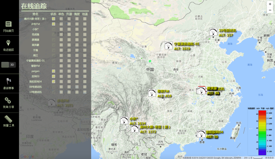
Task: Click status icon for 黎歌FM row
Action: coord(53,66)
